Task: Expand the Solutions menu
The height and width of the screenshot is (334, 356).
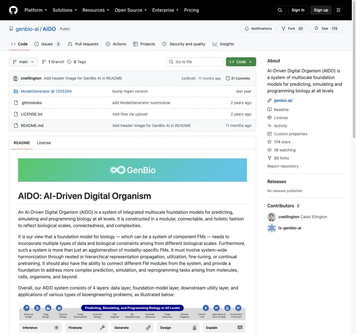Action: 65,10
